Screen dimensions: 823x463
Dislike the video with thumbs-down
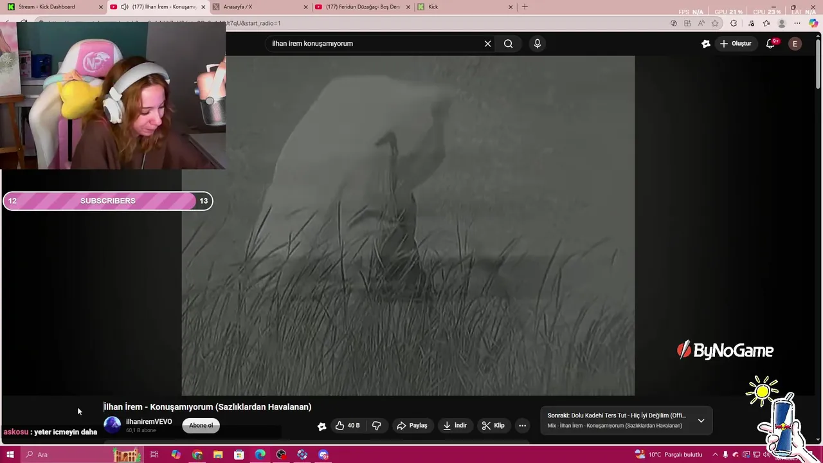tap(377, 426)
